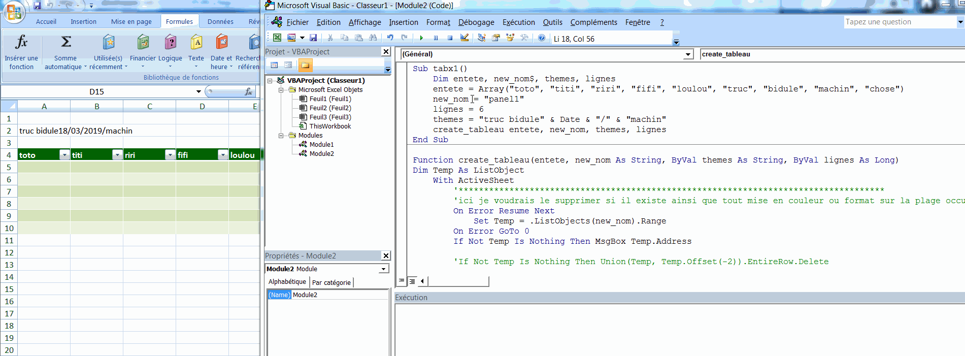Open Visual Basic help icon
This screenshot has height=356, width=965.
pyautogui.click(x=542, y=38)
